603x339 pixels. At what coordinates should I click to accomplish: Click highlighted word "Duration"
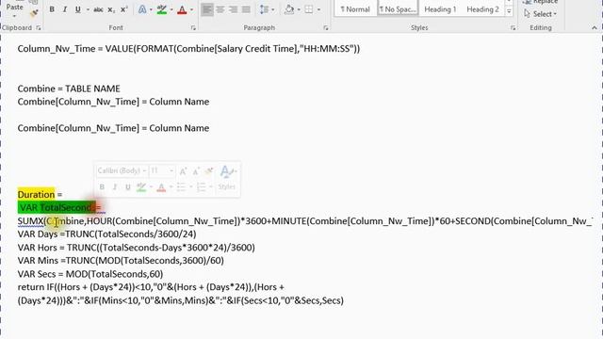pyautogui.click(x=36, y=195)
